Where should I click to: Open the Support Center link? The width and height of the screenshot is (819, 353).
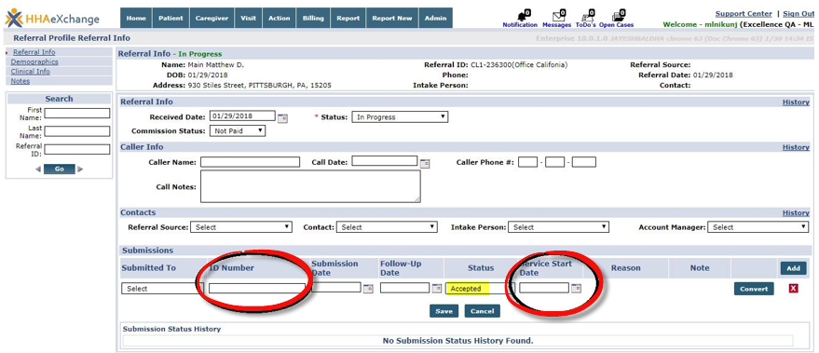pyautogui.click(x=744, y=14)
